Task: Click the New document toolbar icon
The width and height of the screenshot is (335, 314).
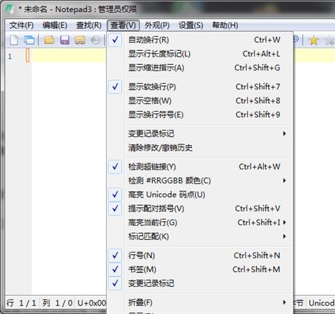Action: tap(14, 40)
